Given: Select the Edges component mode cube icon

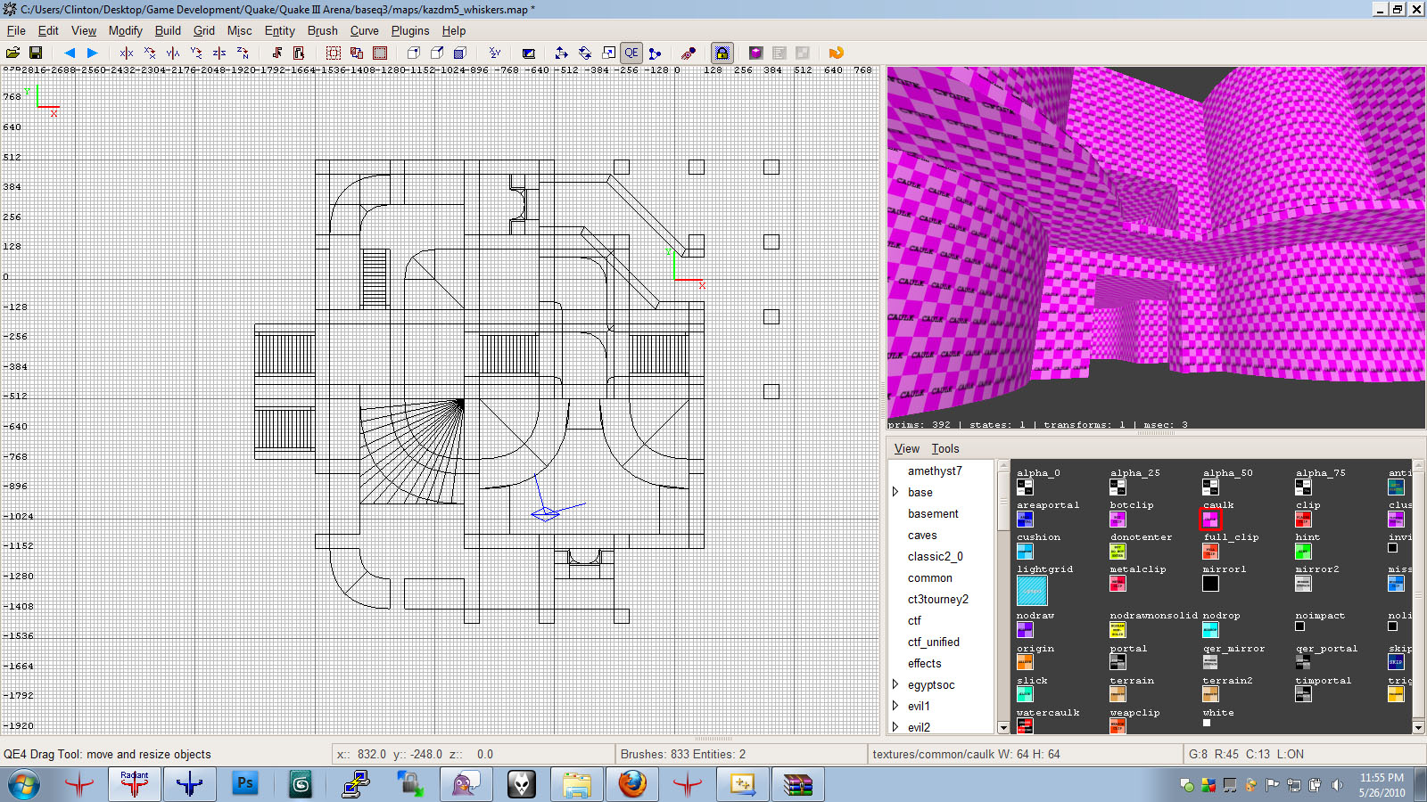Looking at the screenshot, I should tap(437, 53).
